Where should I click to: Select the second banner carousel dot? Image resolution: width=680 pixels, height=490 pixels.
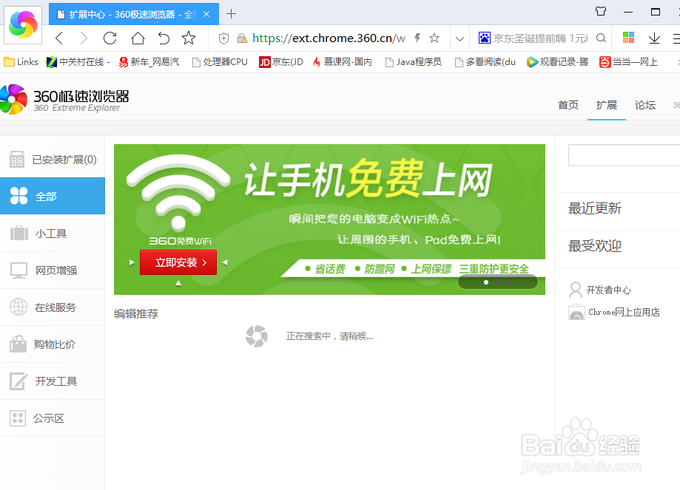coord(498,282)
